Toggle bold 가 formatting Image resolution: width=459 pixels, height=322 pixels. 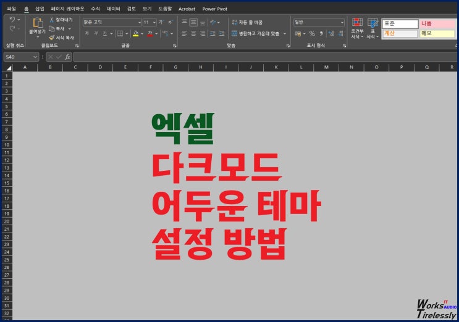(x=86, y=33)
